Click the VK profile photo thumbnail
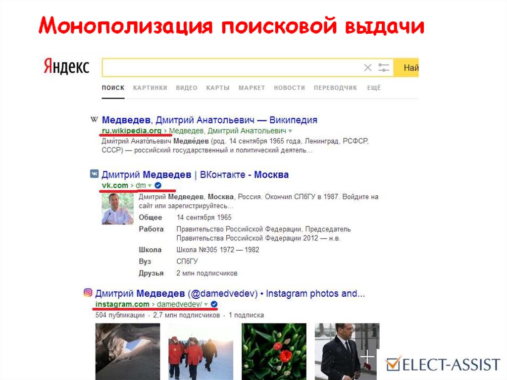Screen dimensions: 507x380 click(x=118, y=209)
